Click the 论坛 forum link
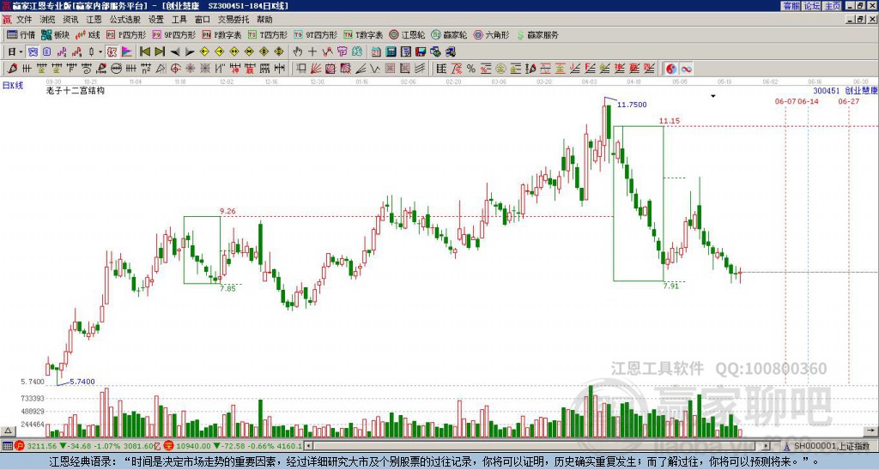 pos(812,6)
